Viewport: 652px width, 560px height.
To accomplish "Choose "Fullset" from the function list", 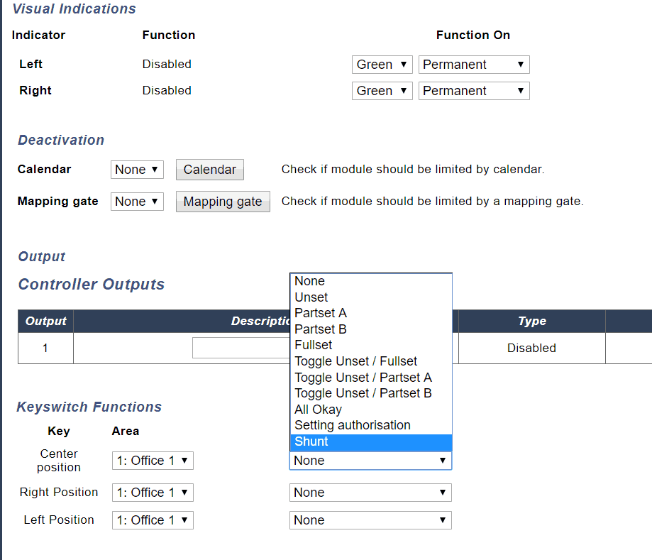I will 313,345.
